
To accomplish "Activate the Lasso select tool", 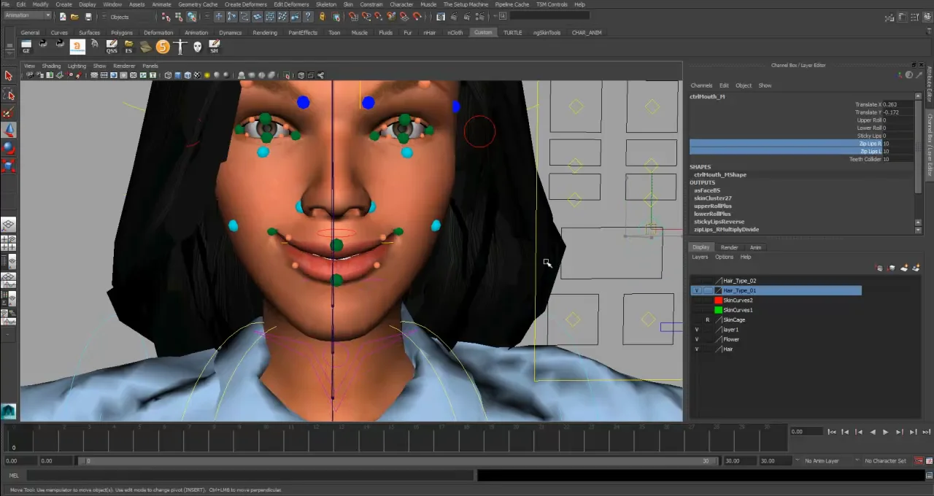I will tap(9, 95).
